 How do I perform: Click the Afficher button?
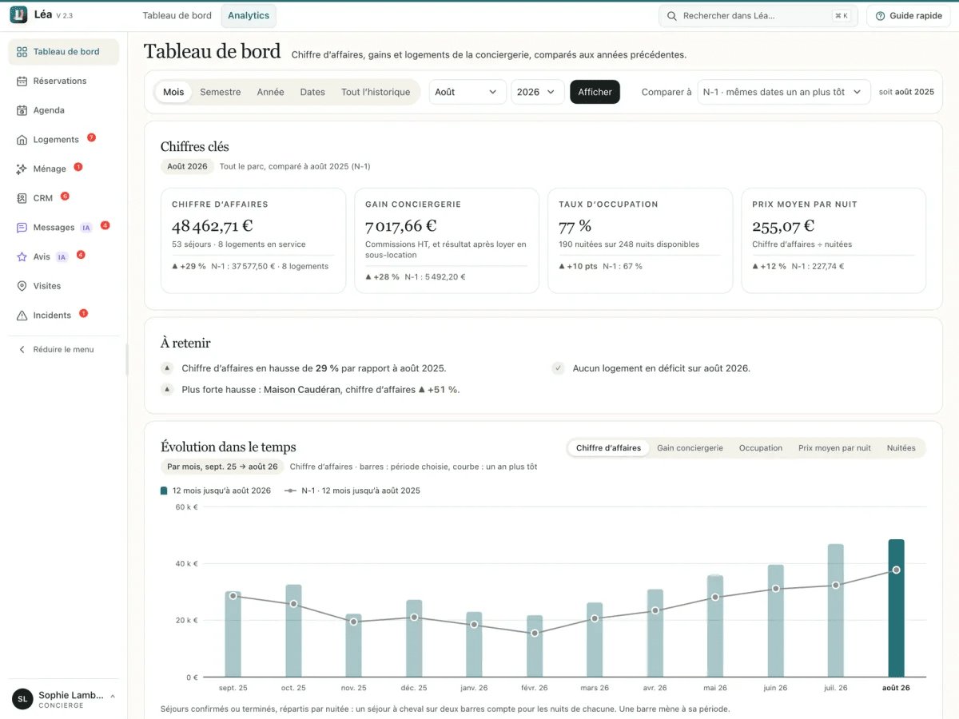tap(595, 92)
